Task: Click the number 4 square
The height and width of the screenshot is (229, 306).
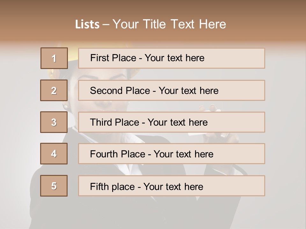Action: point(54,154)
